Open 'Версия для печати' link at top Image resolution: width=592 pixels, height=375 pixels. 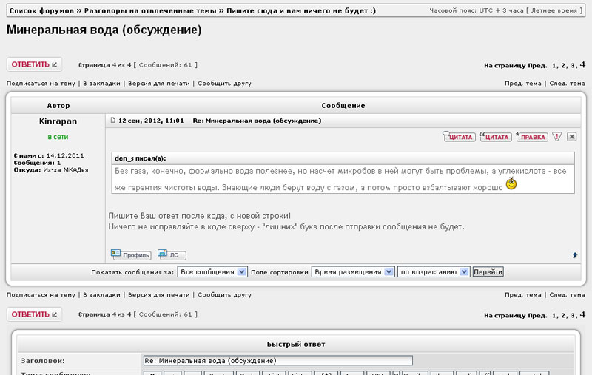(x=158, y=84)
